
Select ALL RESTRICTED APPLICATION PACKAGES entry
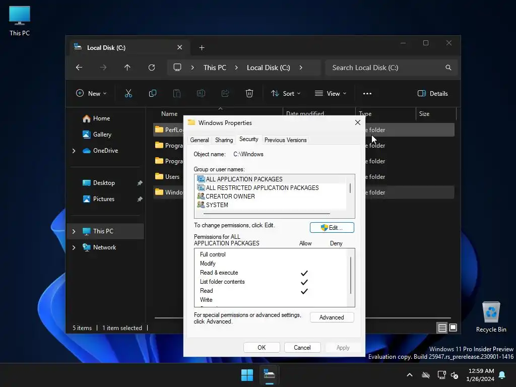click(257, 187)
